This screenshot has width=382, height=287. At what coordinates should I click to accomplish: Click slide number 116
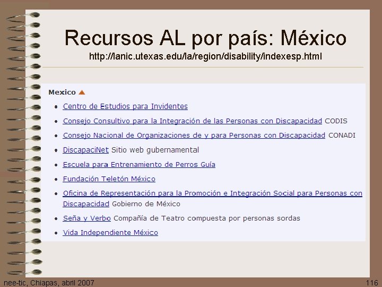pos(372,283)
